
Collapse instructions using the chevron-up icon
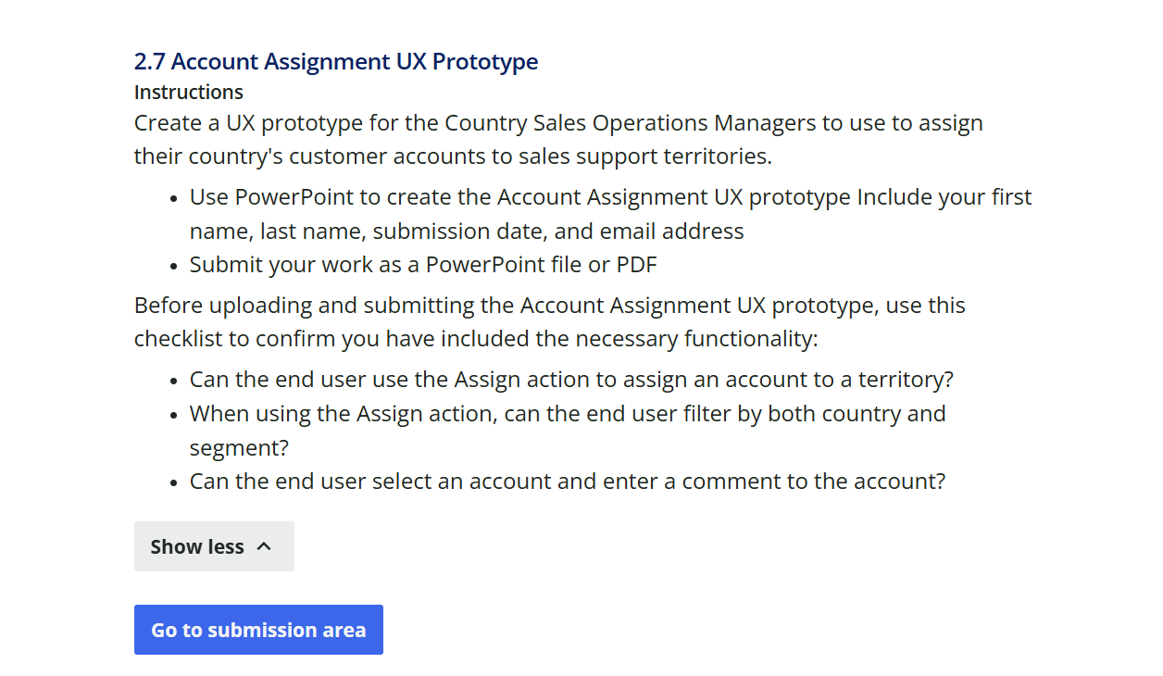(264, 546)
